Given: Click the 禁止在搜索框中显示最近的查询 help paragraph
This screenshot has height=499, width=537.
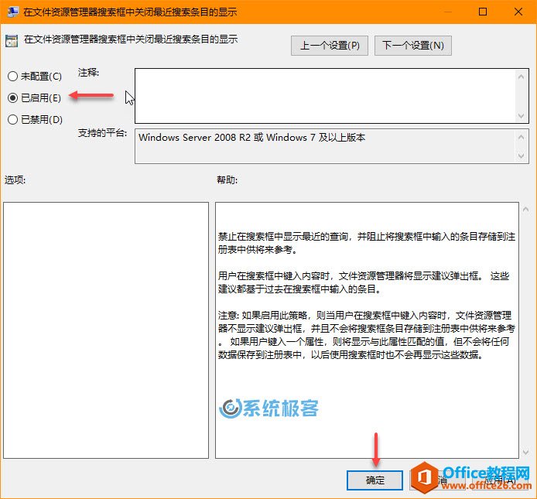Looking at the screenshot, I should pyautogui.click(x=367, y=243).
